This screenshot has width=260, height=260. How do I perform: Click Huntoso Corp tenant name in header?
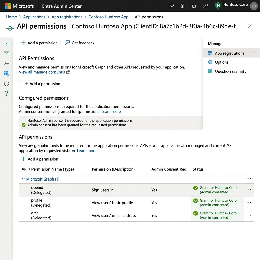235,5
